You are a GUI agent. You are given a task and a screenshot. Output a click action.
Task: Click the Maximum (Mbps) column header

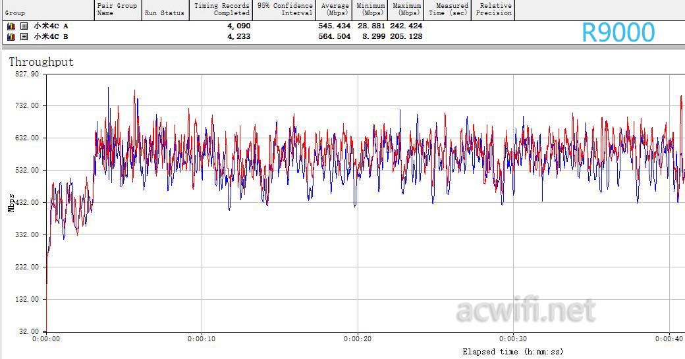[x=406, y=9]
